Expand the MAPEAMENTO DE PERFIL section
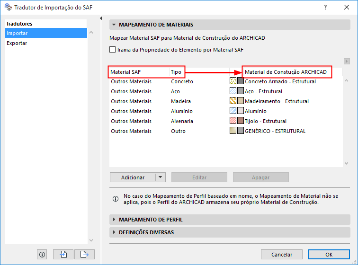This screenshot has width=358, height=265. pyautogui.click(x=114, y=220)
